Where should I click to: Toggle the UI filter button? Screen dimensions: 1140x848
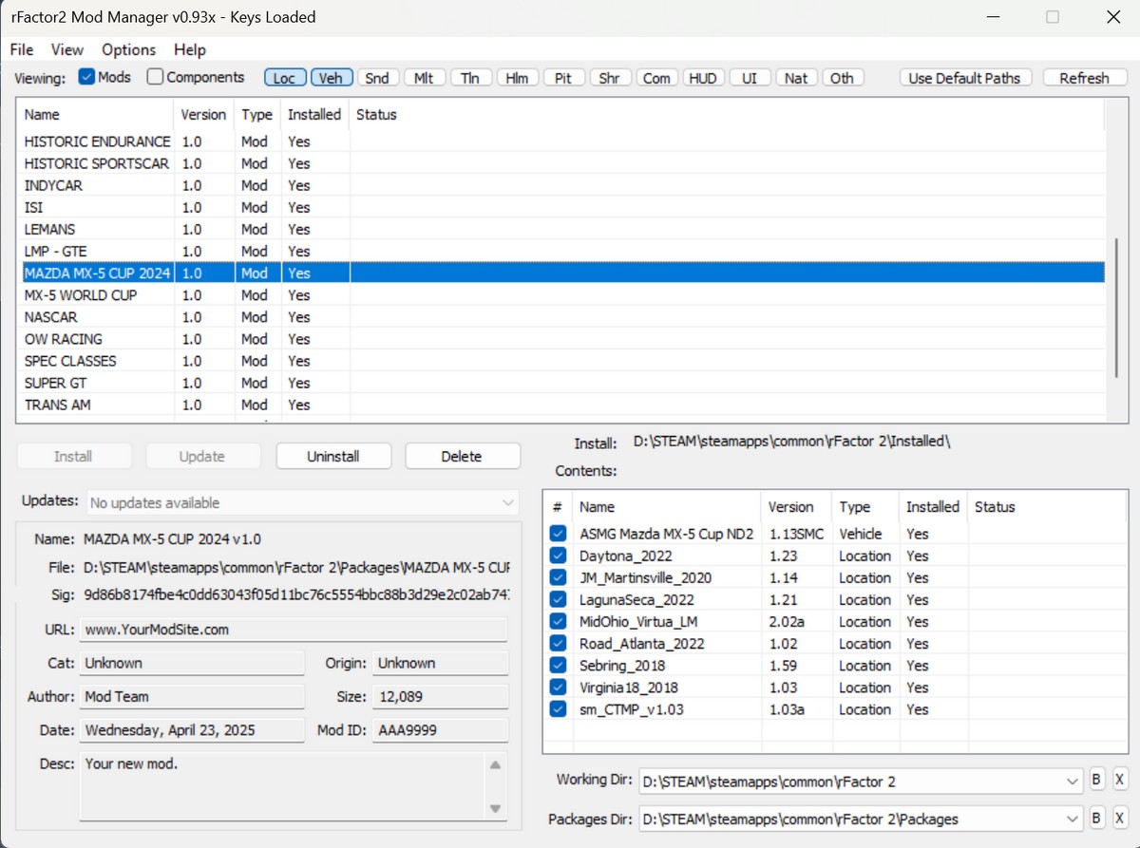point(750,78)
